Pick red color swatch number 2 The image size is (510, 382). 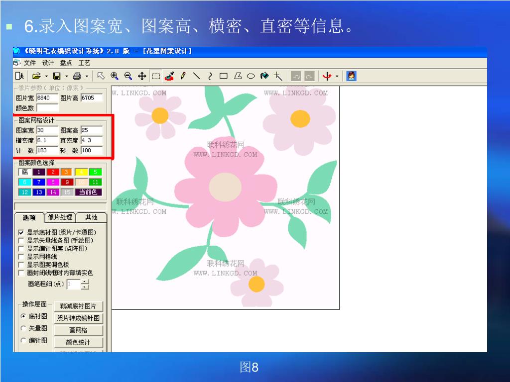tap(53, 172)
